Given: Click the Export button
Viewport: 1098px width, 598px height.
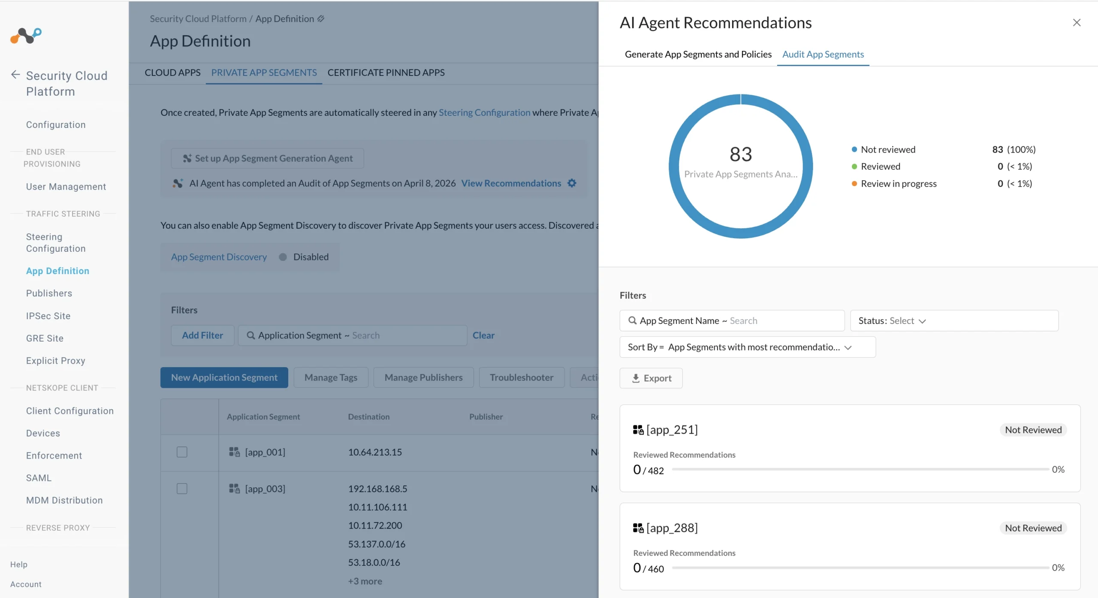Looking at the screenshot, I should pos(651,378).
